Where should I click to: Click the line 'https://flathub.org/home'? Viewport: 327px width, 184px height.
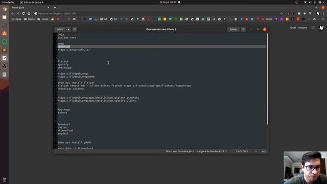pyautogui.click(x=76, y=77)
